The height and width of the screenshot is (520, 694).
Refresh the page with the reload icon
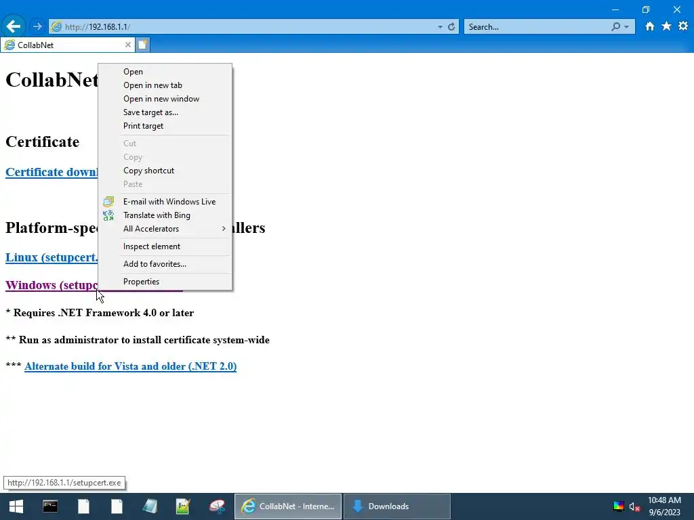click(451, 27)
